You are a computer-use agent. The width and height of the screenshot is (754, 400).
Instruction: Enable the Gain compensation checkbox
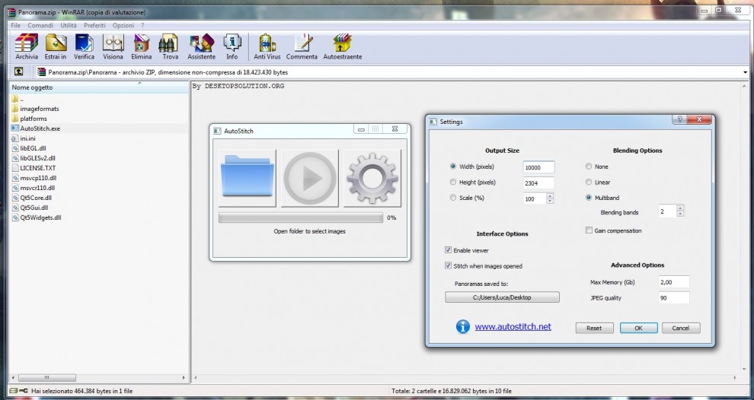tap(589, 230)
